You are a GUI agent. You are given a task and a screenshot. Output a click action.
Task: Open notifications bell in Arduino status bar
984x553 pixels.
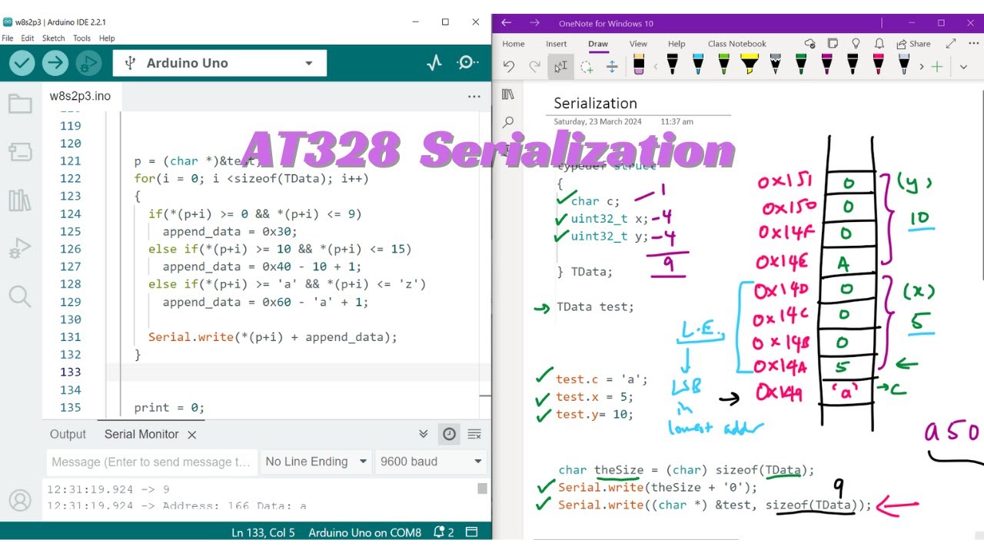coord(444,532)
